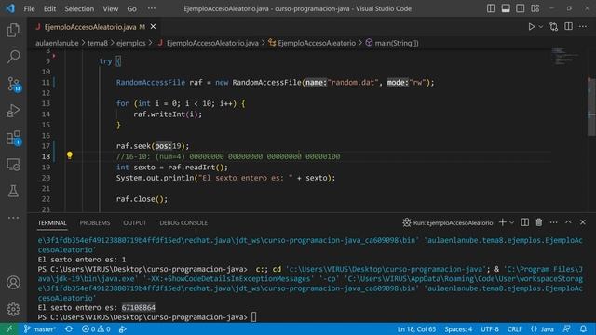Split the editor to the right
The height and width of the screenshot is (335, 596).
(x=569, y=26)
